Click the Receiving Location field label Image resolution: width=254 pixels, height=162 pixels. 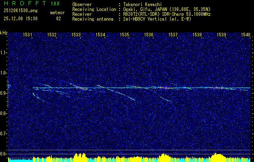pos(94,9)
